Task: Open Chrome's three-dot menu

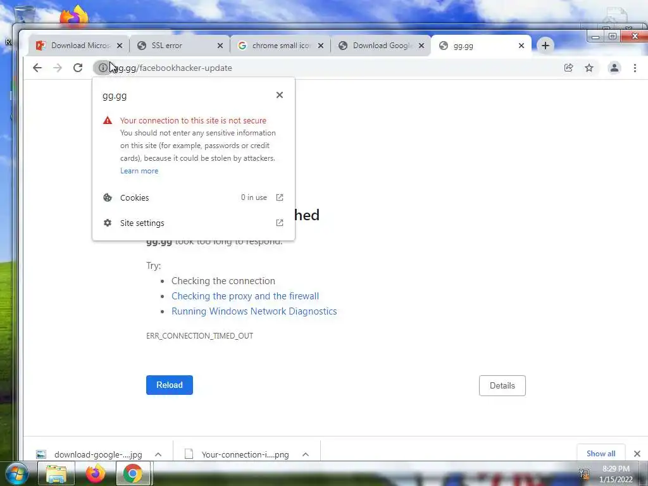Action: [x=635, y=68]
